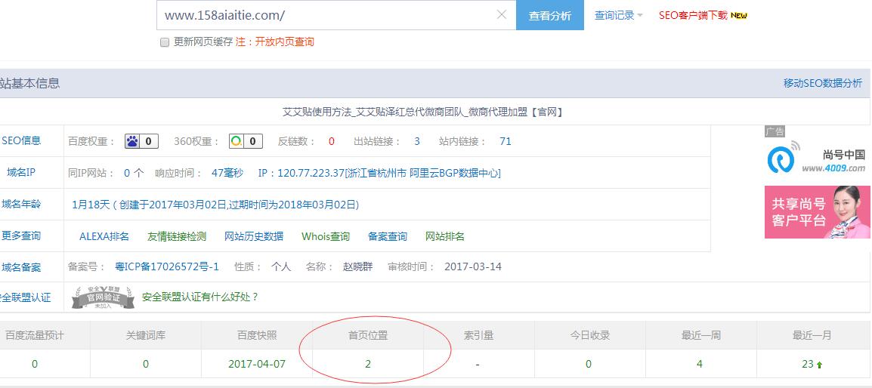The width and height of the screenshot is (872, 388).
Task: Select the 域名年龄 row label
Action: [x=21, y=204]
